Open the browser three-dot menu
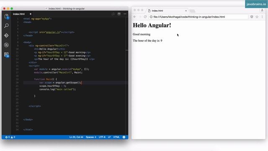Screen dimensions: 268x151 tap(262, 17)
